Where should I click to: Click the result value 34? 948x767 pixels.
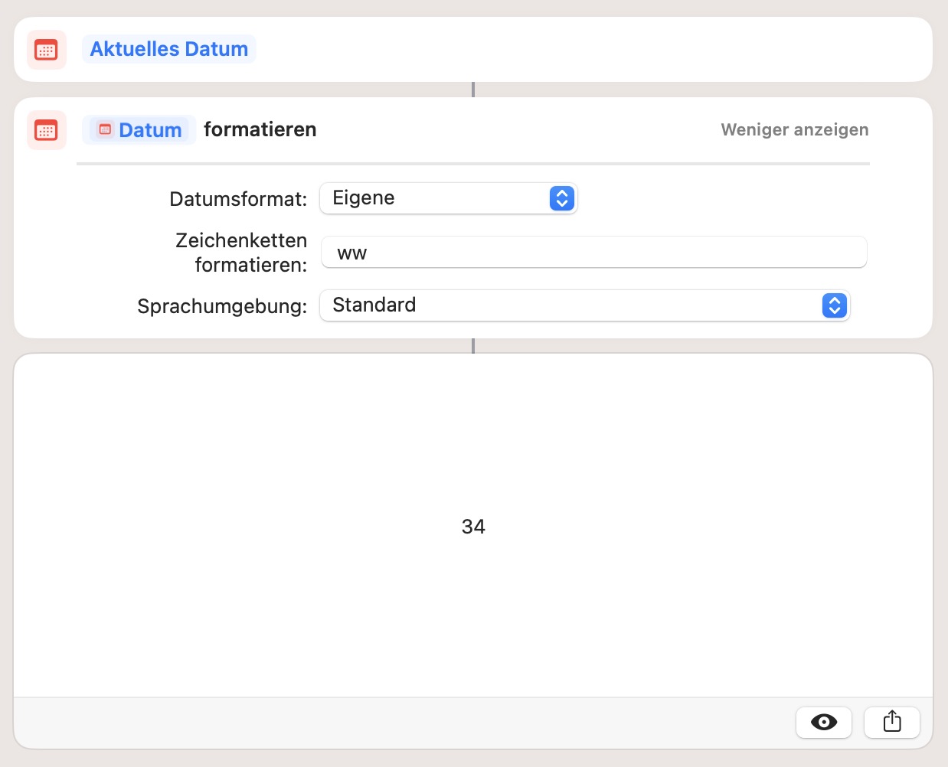tap(473, 527)
